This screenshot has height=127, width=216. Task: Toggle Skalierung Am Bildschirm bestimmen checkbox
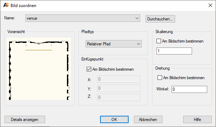point(159,41)
